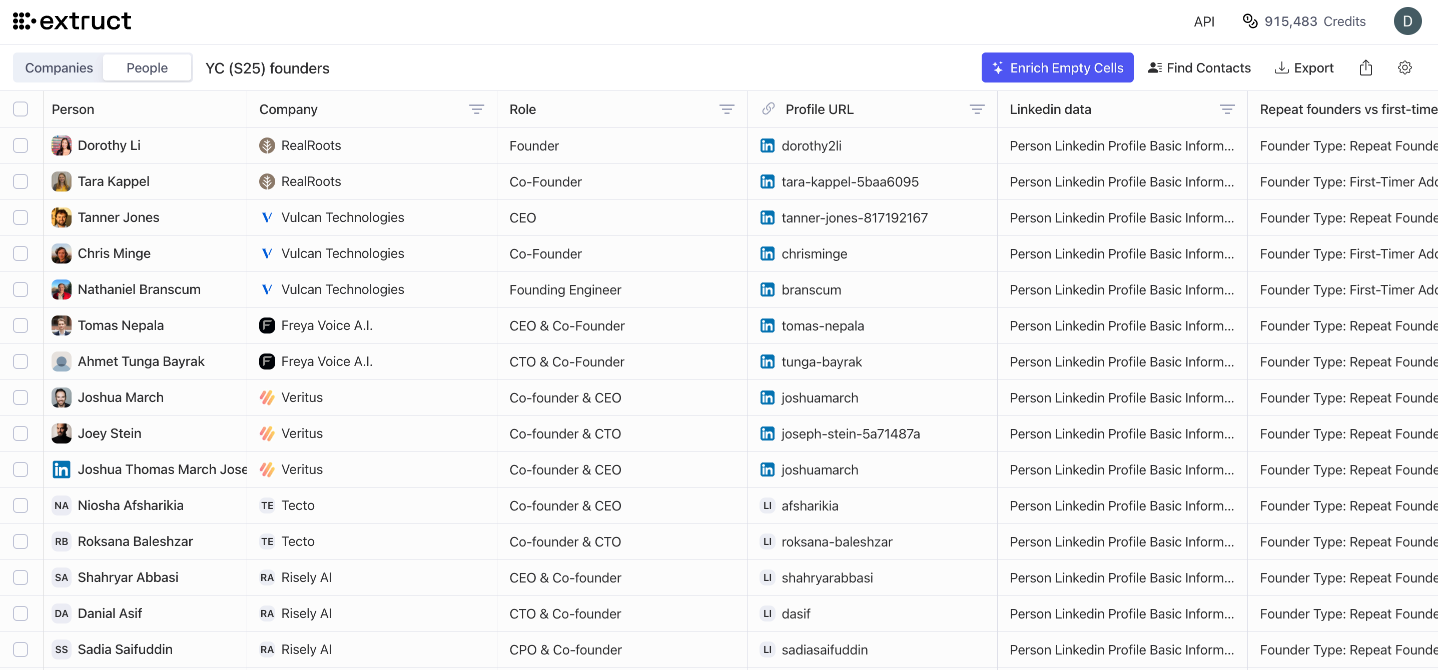Screen dimensions: 1438x670
Task: Check the checkbox for Dorothy Li's row
Action: click(21, 145)
